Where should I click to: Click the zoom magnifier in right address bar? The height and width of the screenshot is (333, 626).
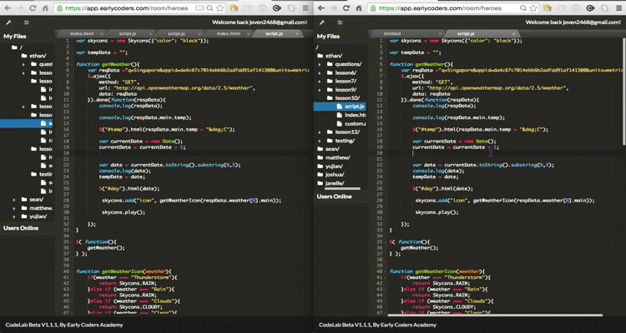(x=523, y=7)
